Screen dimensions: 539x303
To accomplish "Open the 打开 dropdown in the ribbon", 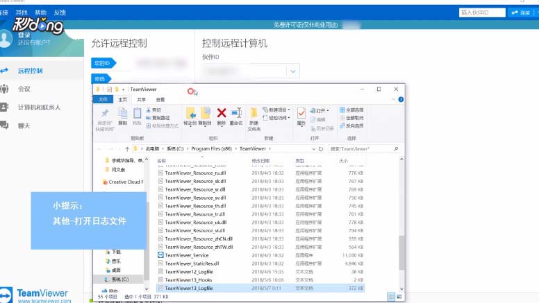I will pos(320,110).
